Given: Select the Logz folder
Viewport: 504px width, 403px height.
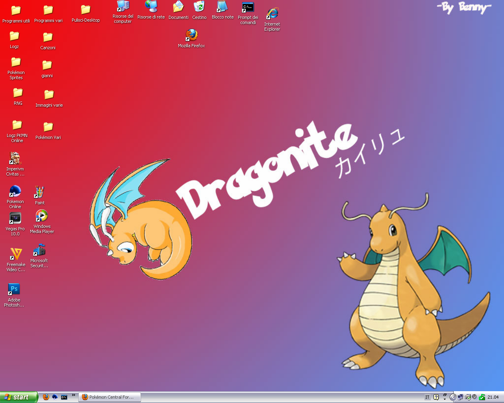Looking at the screenshot, I should [14, 40].
